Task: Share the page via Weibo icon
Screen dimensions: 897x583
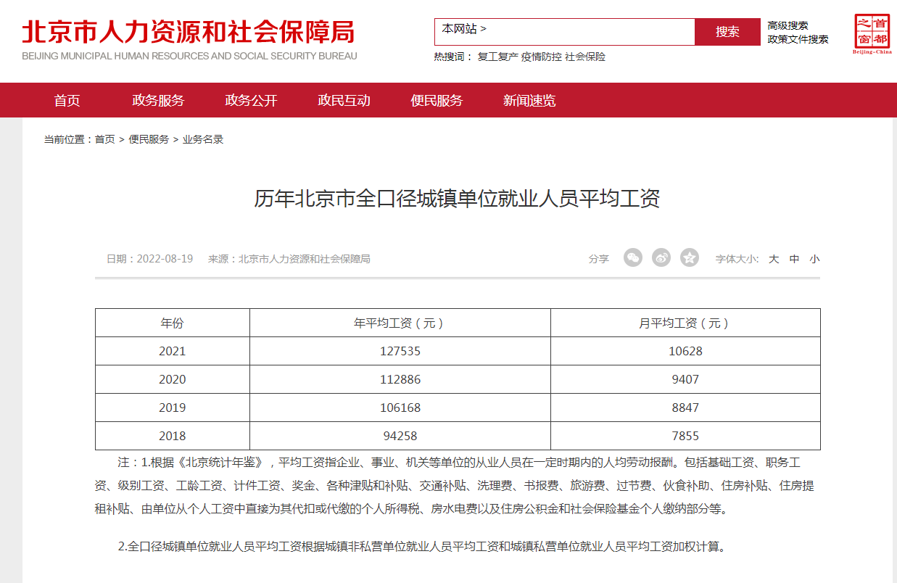Action: (661, 257)
